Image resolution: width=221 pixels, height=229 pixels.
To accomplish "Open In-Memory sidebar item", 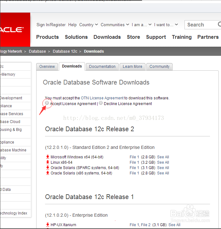I will click(15, 74).
